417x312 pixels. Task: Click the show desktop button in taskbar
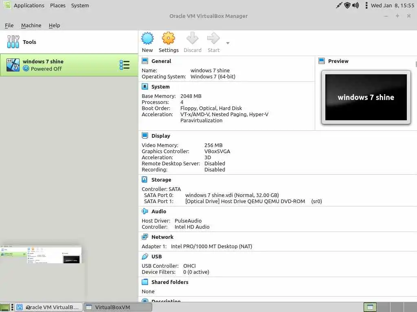click(x=4, y=307)
